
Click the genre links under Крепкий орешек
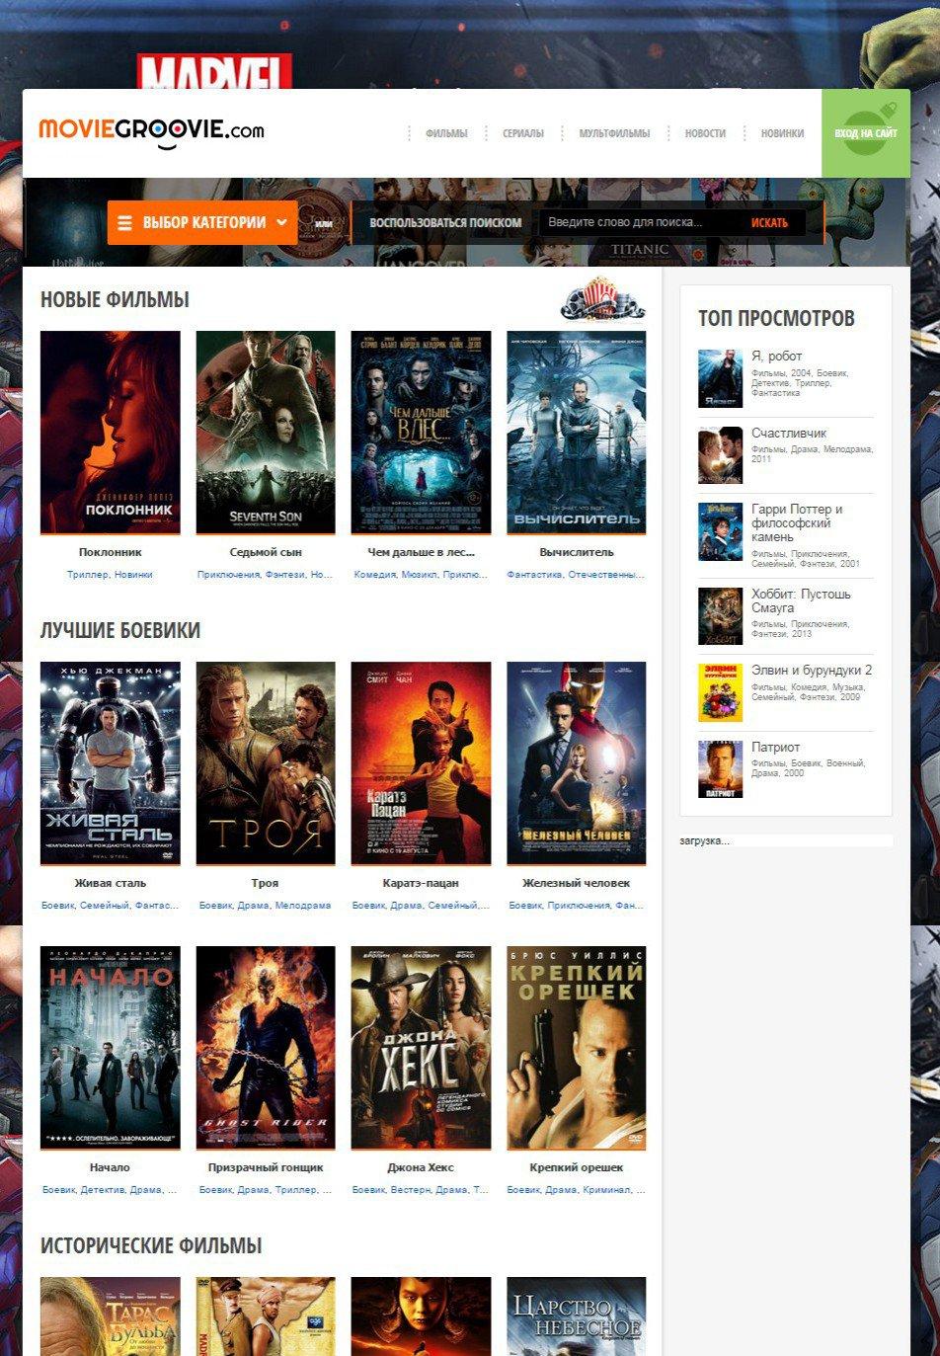coord(577,1189)
